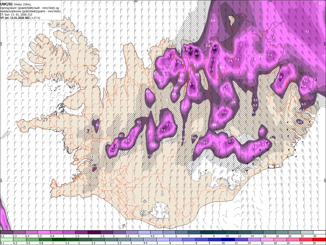Select the white snow swatch above 30 mm
The image size is (326, 245).
click(x=320, y=232)
